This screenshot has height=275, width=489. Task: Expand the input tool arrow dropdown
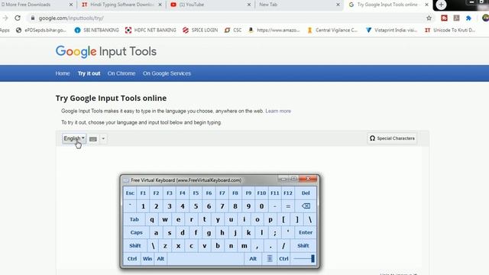(103, 138)
